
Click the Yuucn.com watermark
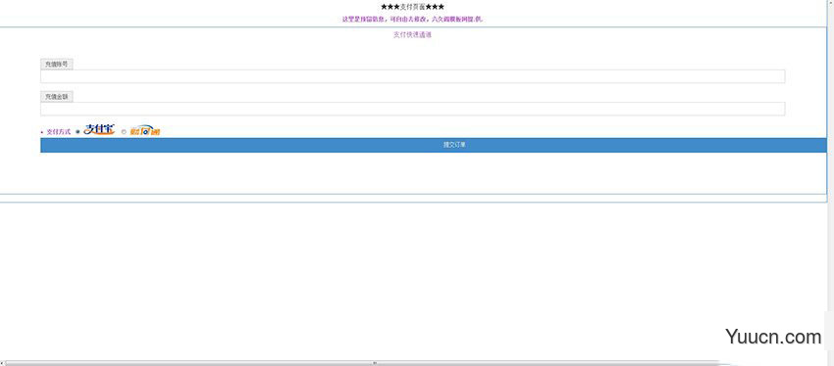(773, 337)
